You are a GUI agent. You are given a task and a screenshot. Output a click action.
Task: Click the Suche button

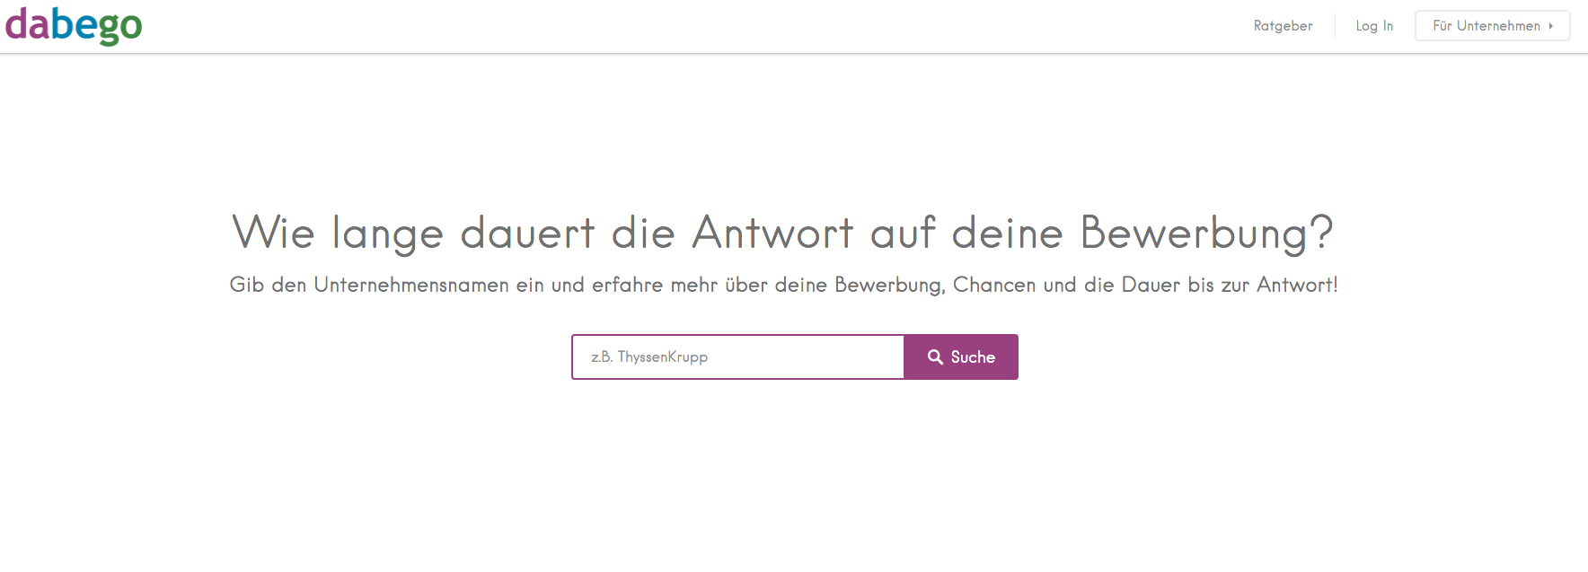pos(961,357)
